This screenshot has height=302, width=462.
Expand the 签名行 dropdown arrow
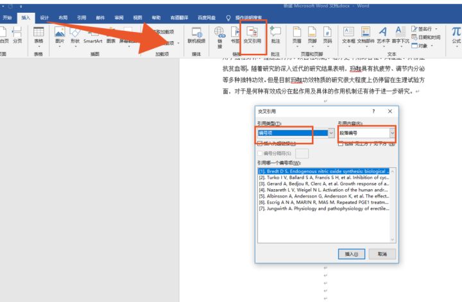click(436, 29)
